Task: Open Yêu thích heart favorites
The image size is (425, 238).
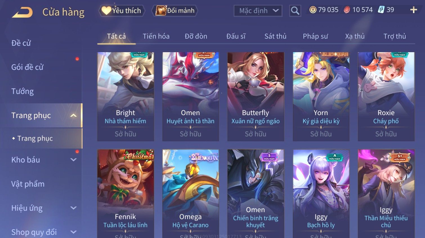Action: (x=122, y=11)
